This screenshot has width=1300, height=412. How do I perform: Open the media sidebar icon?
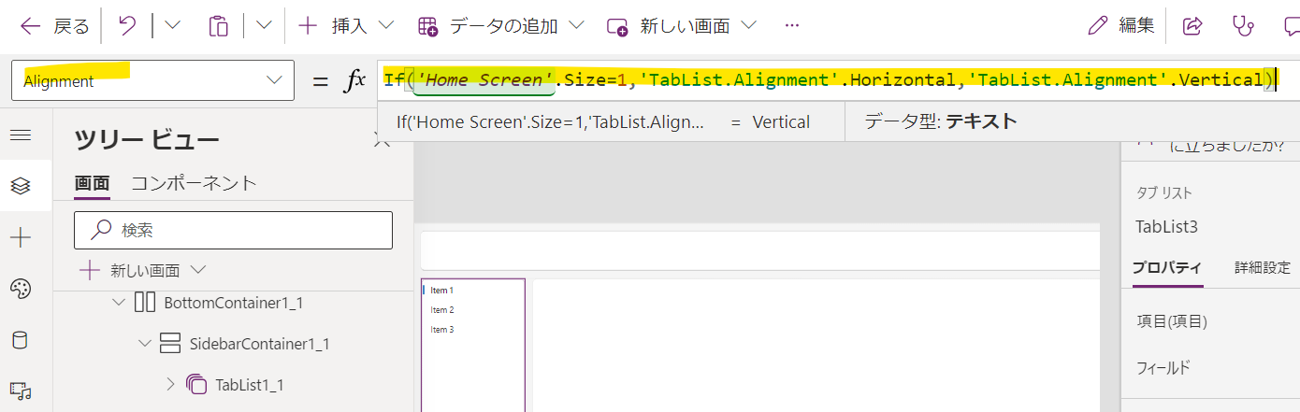(21, 391)
